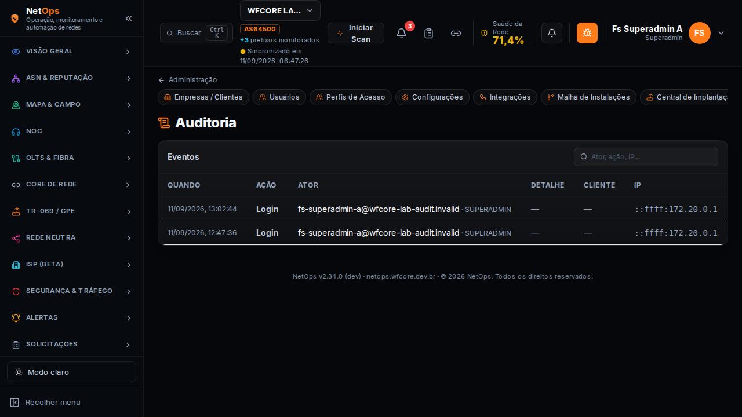The image size is (742, 417).
Task: Expand the Core de Rede section chevron
Action: [129, 185]
